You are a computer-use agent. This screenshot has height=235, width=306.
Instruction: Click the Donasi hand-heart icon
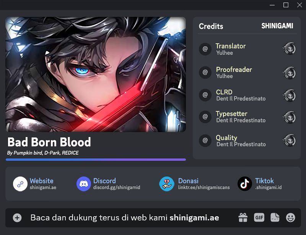167,184
